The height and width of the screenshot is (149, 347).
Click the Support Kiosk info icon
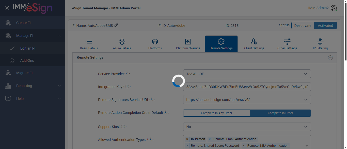point(123,126)
